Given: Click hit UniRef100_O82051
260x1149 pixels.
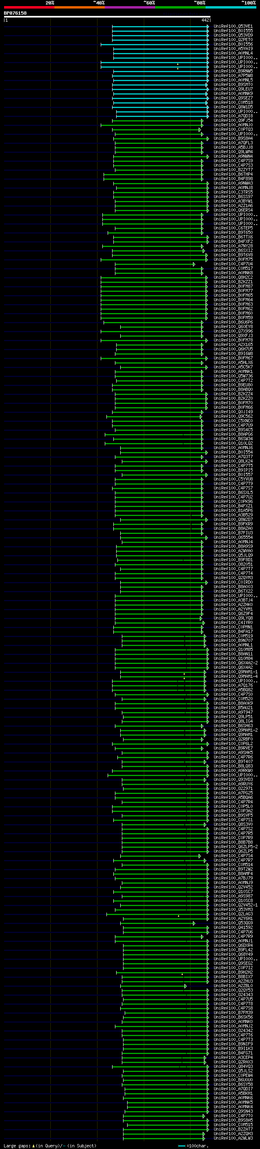Looking at the screenshot, I should point(233,564).
